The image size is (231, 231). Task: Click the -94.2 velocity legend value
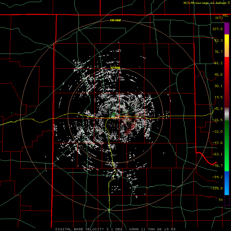(x=217, y=177)
